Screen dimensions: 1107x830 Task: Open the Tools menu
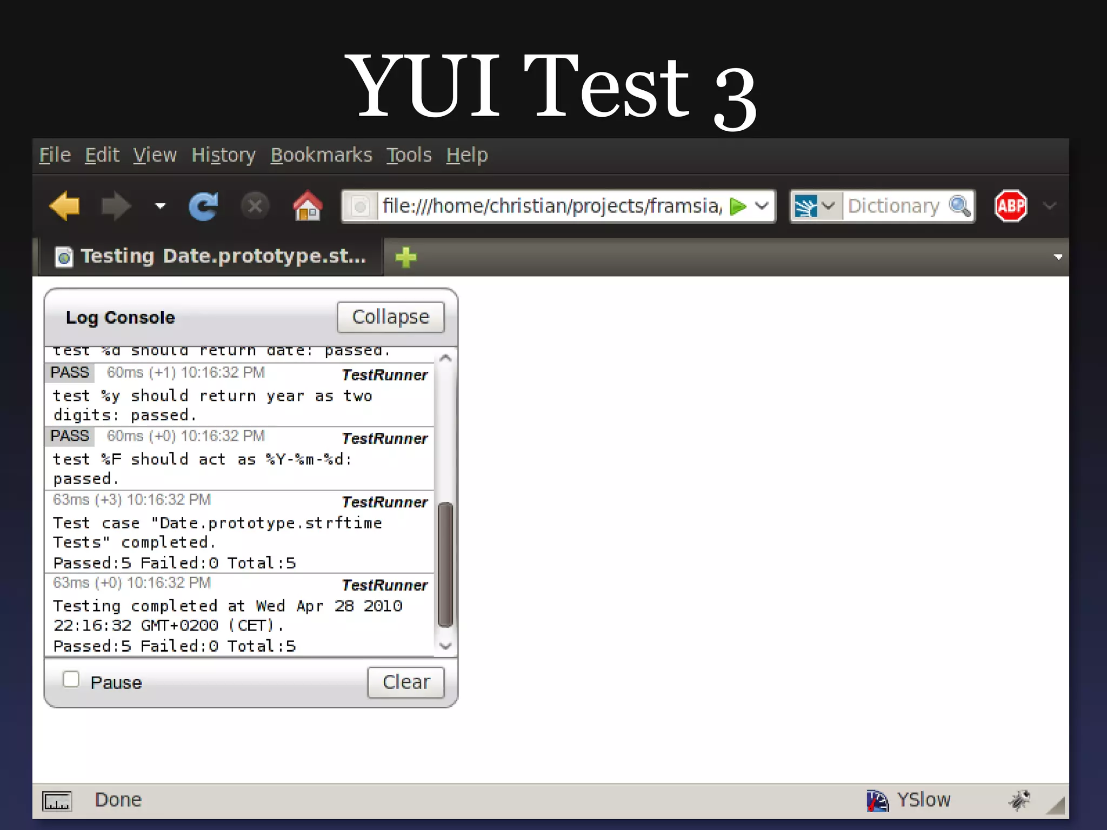pos(409,155)
